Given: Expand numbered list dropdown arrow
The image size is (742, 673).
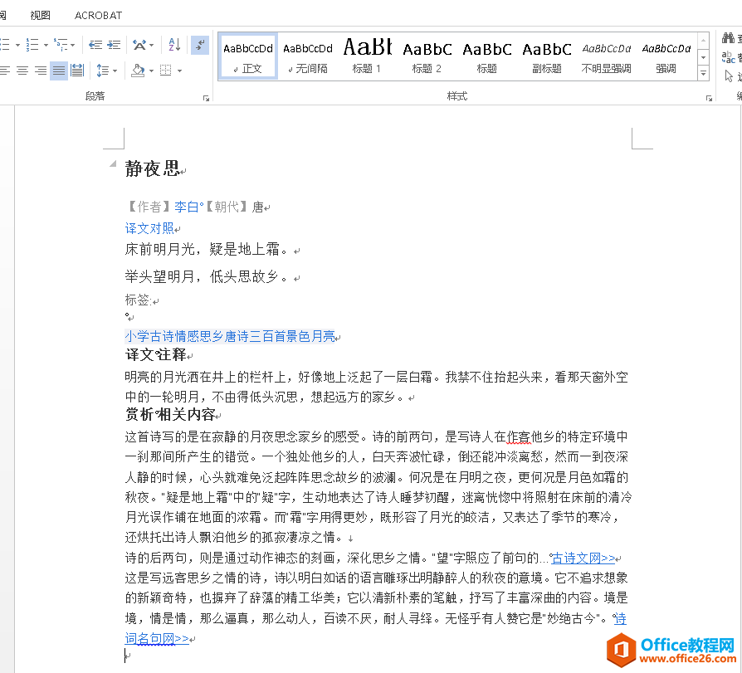Looking at the screenshot, I should 46,45.
